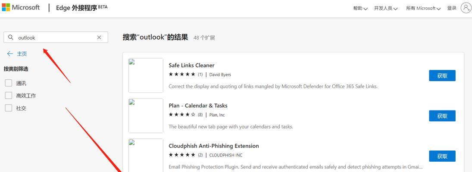Expand the 开发人员 dropdown menu
The height and width of the screenshot is (172, 472).
point(386,9)
